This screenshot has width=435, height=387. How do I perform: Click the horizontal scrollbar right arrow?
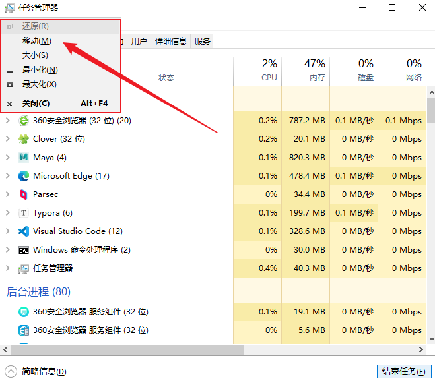421,349
